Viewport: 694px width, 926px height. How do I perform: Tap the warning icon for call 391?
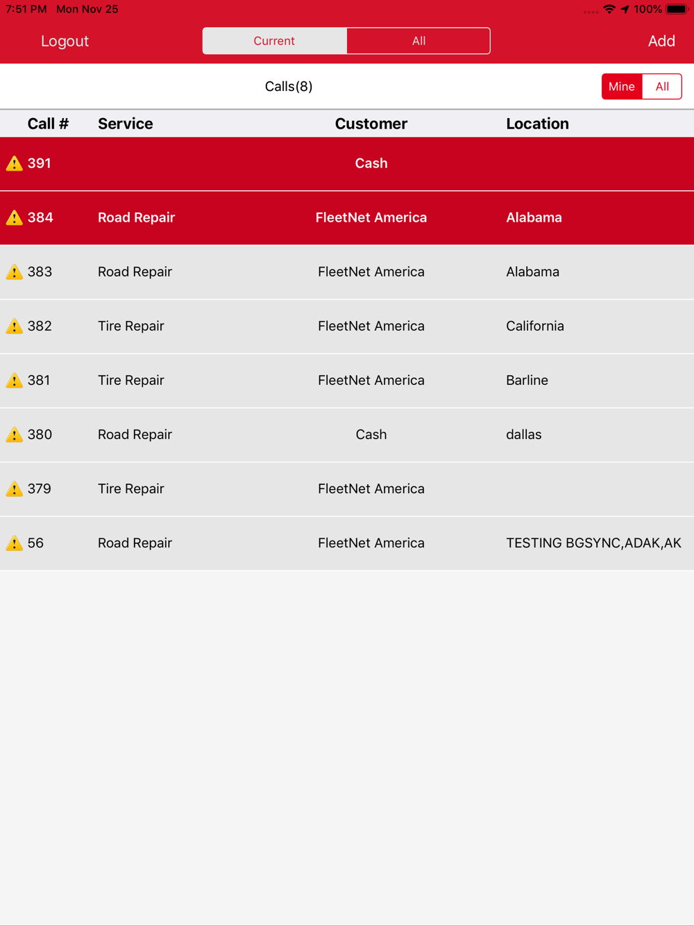14,163
